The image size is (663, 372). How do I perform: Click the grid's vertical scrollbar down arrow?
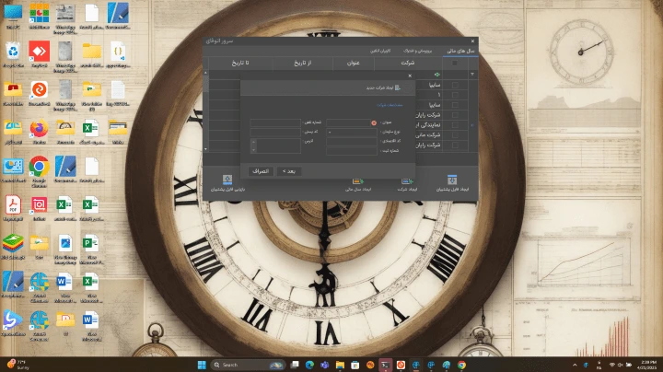(x=206, y=149)
